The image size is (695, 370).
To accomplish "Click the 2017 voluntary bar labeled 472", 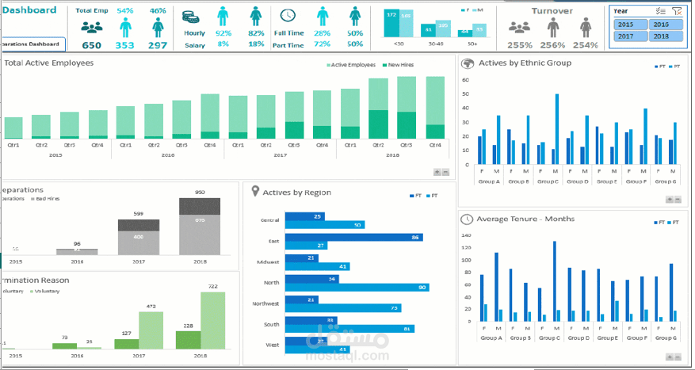I will [151, 330].
